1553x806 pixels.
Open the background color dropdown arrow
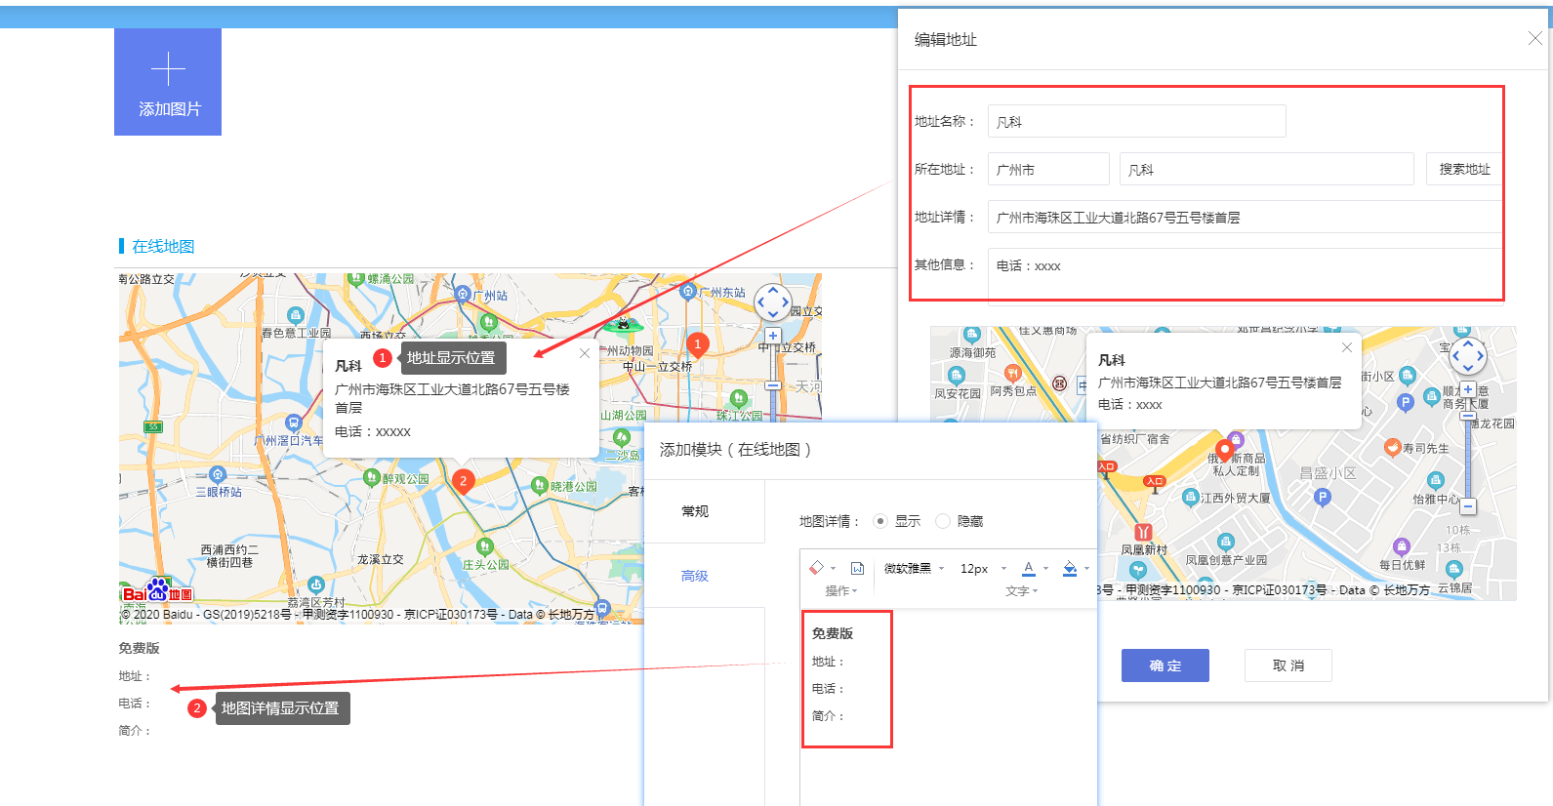click(1086, 569)
